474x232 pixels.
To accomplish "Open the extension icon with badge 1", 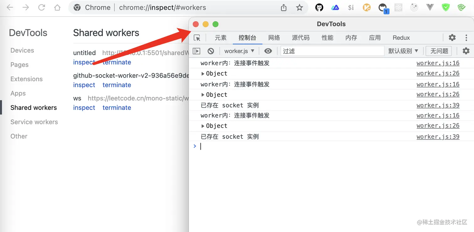I will 383,8.
